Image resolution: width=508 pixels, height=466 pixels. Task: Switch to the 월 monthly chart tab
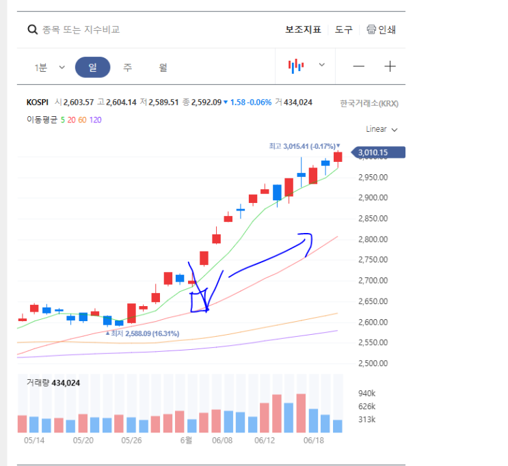tap(163, 68)
